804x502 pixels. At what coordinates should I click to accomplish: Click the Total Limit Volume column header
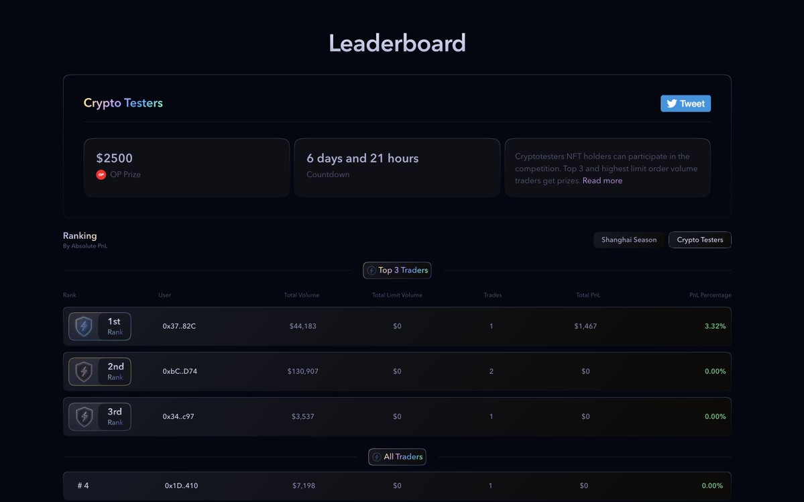pos(397,295)
